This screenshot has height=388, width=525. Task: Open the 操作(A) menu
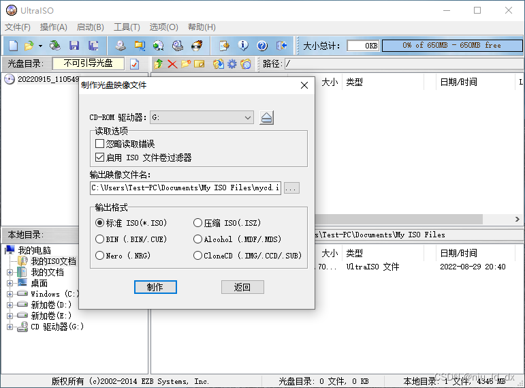click(x=54, y=27)
